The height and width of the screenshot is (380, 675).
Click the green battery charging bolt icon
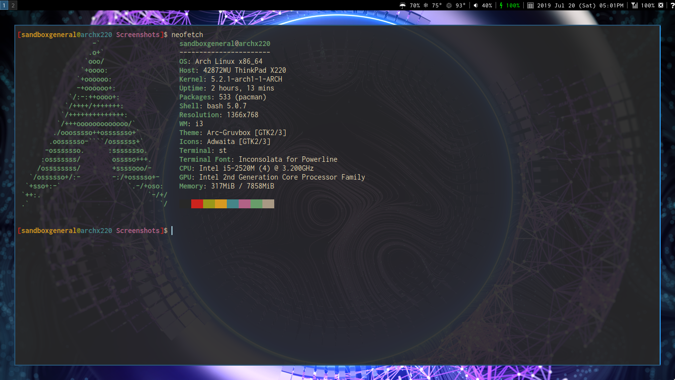501,5
